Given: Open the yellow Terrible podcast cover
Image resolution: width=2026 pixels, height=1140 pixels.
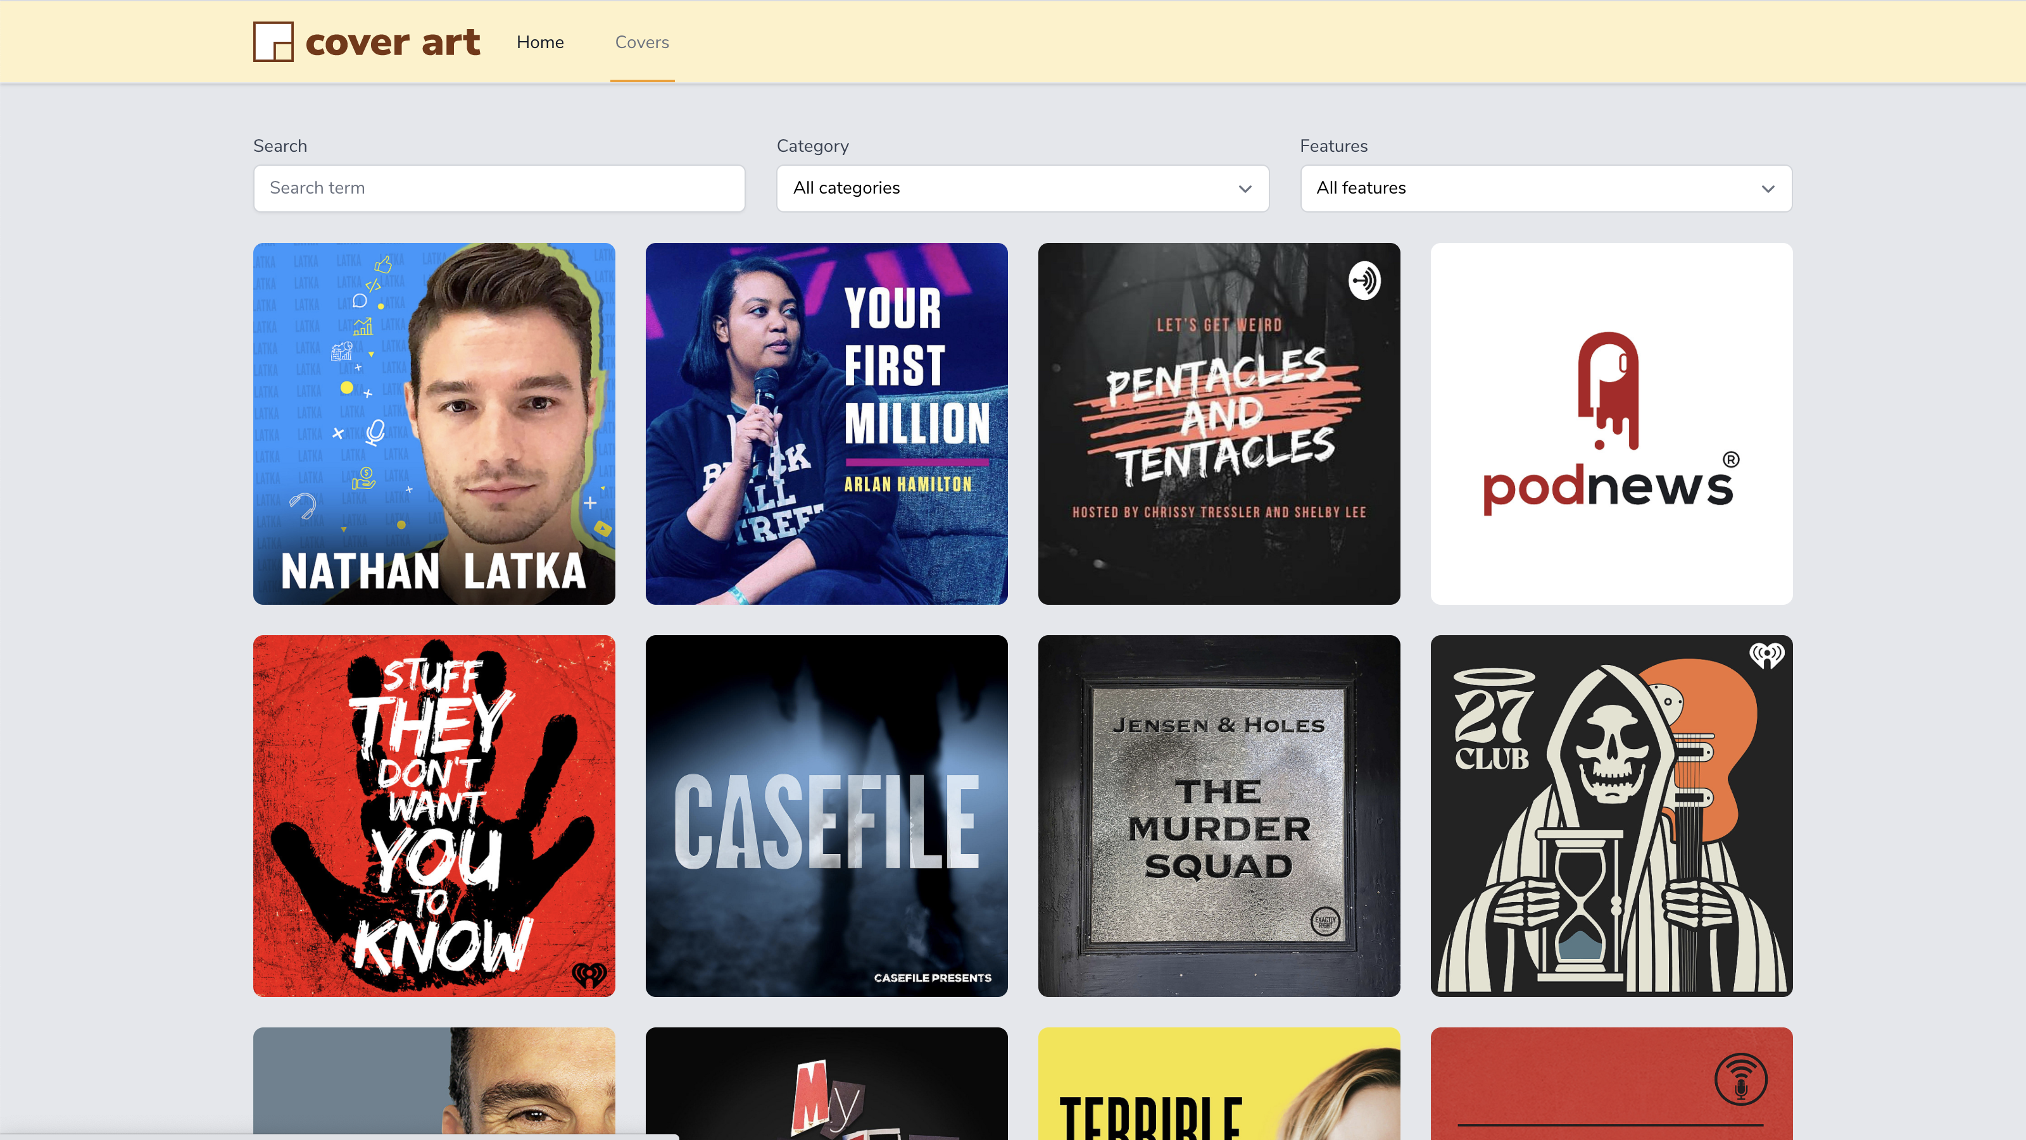Looking at the screenshot, I should [x=1219, y=1084].
